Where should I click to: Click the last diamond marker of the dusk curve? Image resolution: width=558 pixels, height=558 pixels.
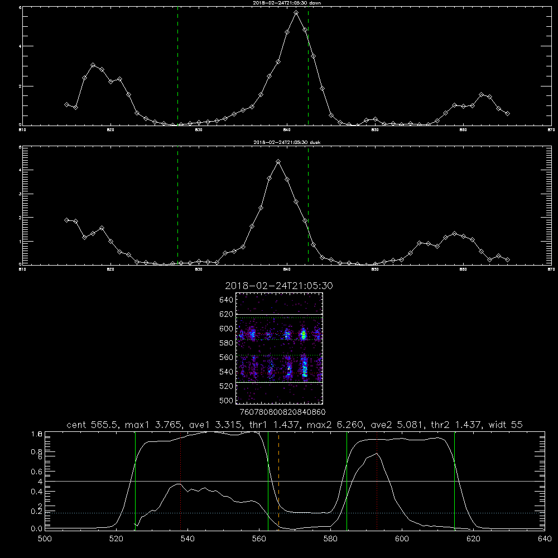tap(507, 260)
